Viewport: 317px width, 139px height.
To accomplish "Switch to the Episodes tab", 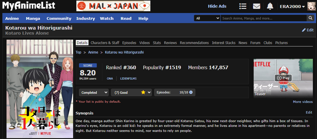I will 129,43.
